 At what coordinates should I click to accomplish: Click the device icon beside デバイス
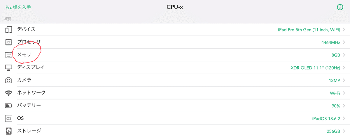tap(9, 29)
